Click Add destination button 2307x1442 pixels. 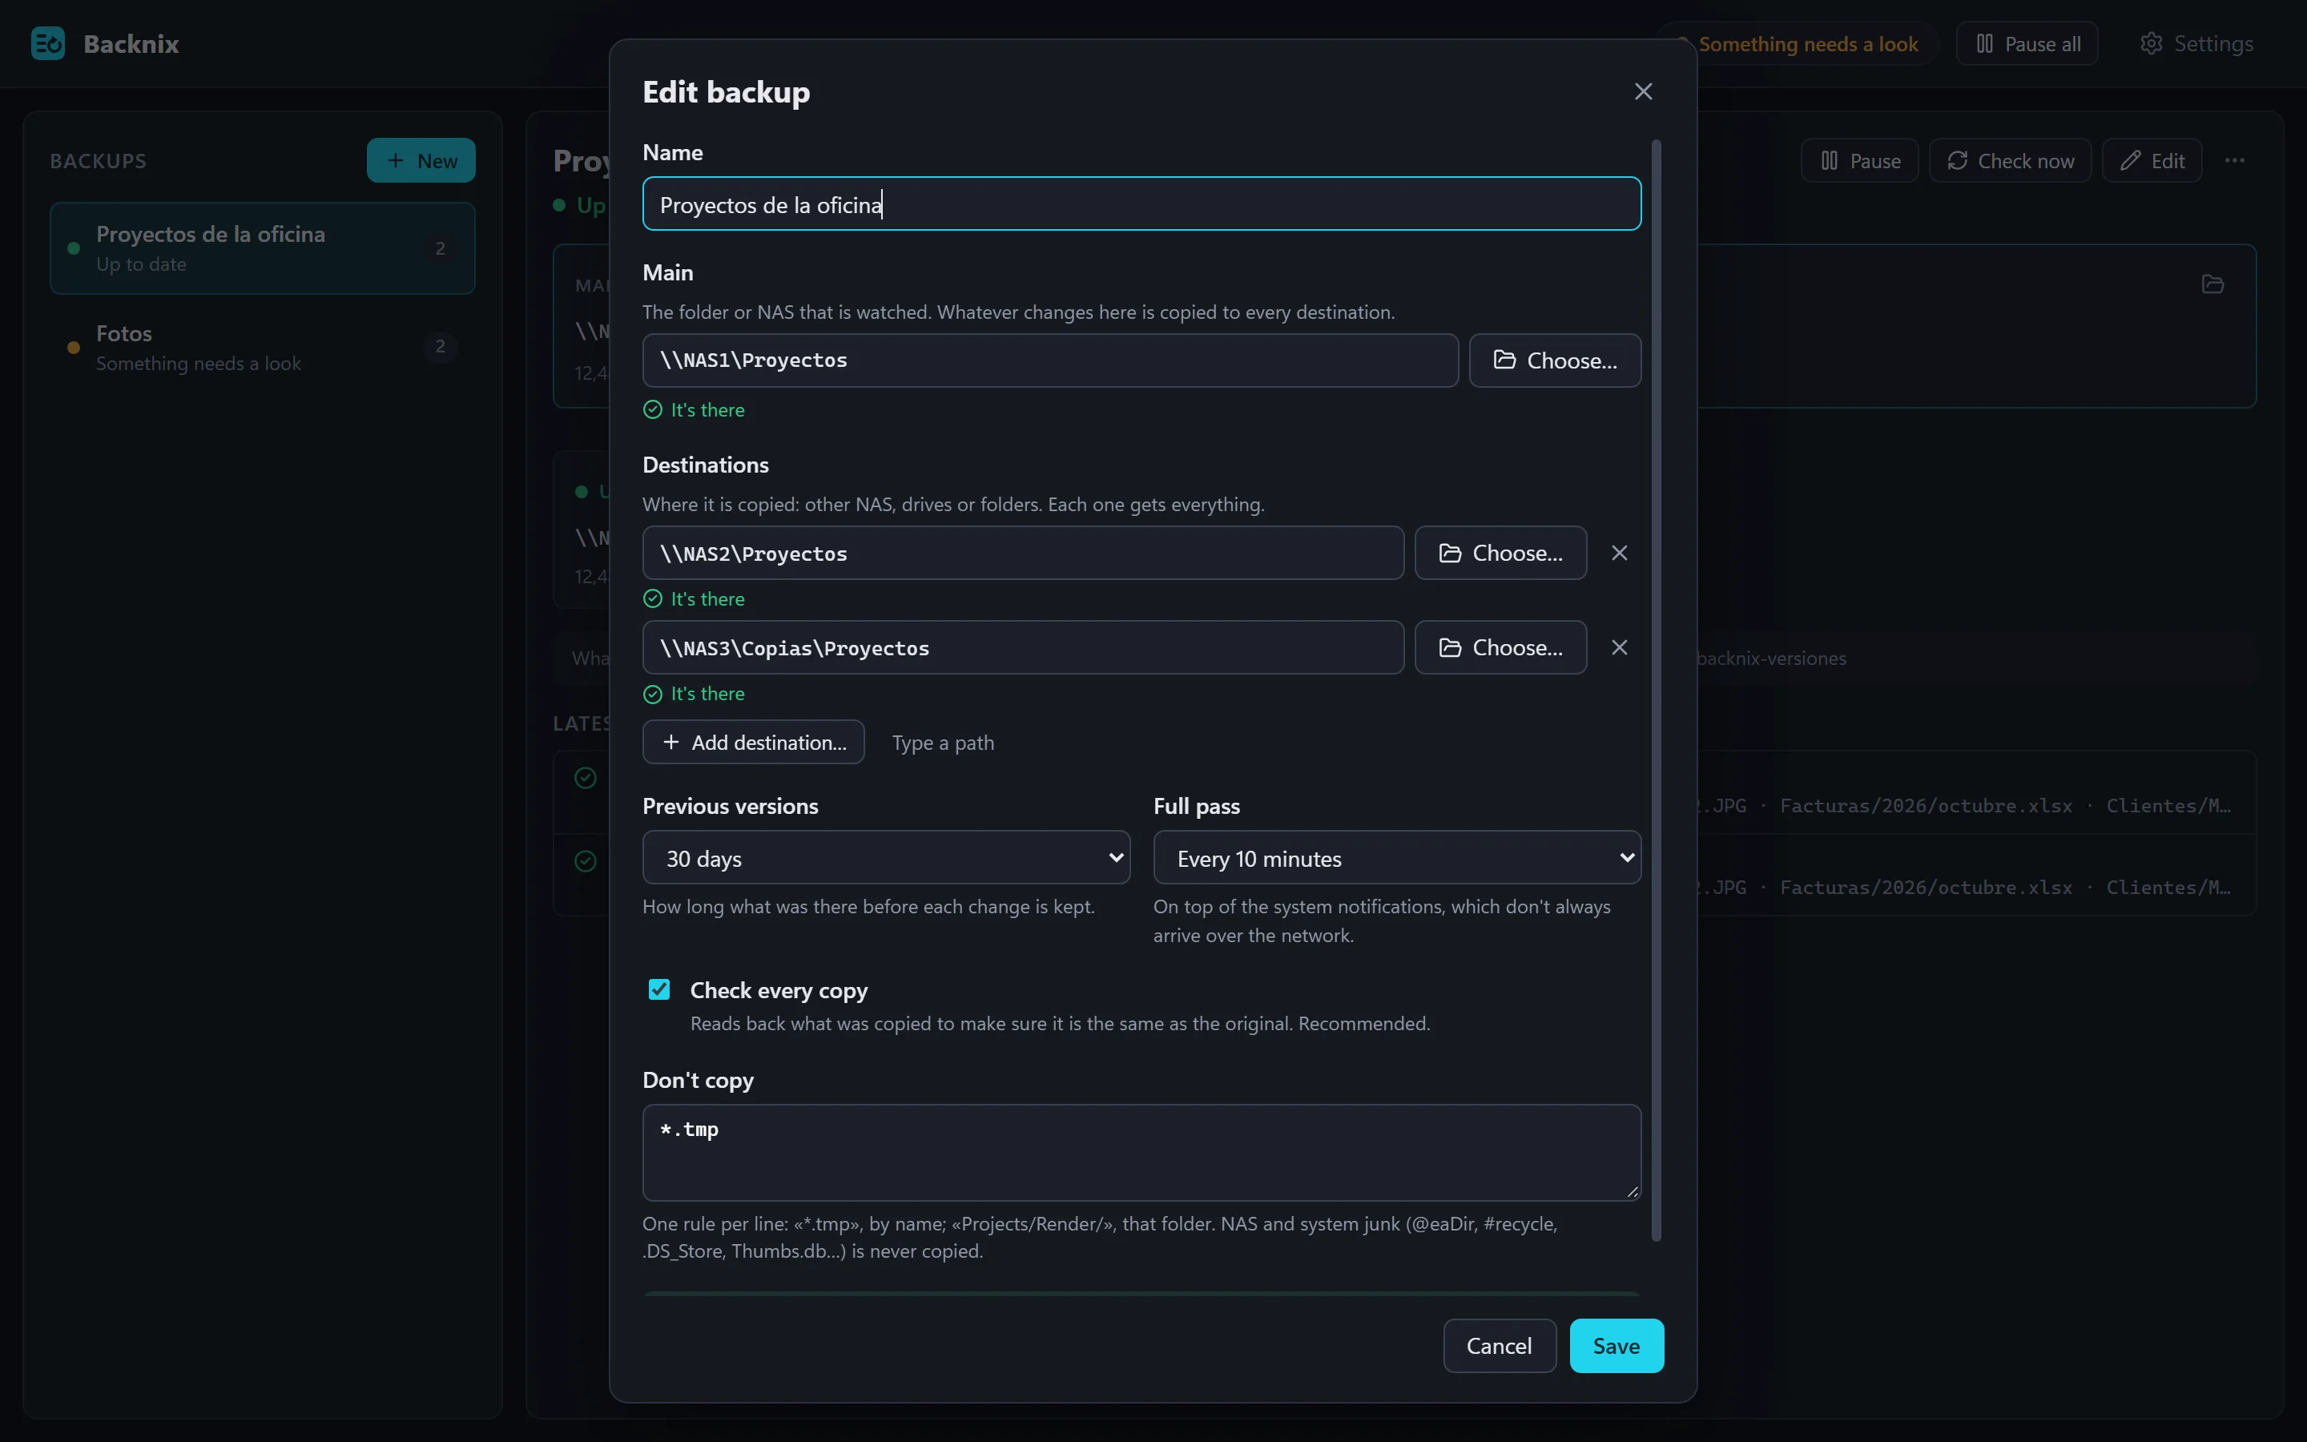point(753,742)
